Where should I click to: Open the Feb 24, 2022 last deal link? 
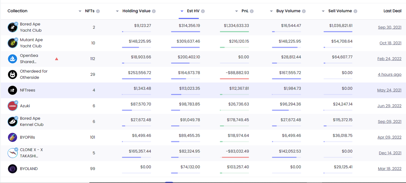coord(390,59)
